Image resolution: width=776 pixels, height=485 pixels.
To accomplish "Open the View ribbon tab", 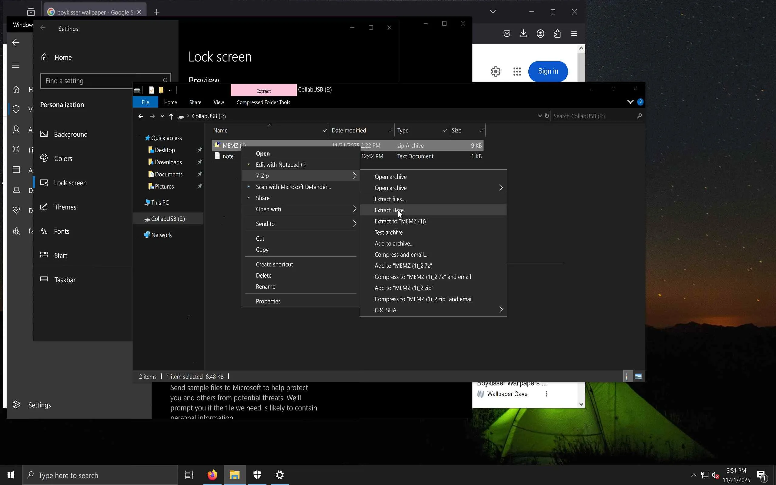I will click(218, 102).
